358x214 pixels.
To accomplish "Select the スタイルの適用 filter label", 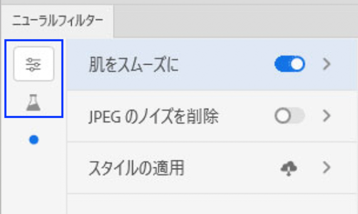I will 136,168.
